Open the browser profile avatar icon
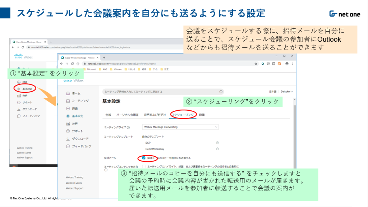The width and height of the screenshot is (368, 207). (287, 64)
